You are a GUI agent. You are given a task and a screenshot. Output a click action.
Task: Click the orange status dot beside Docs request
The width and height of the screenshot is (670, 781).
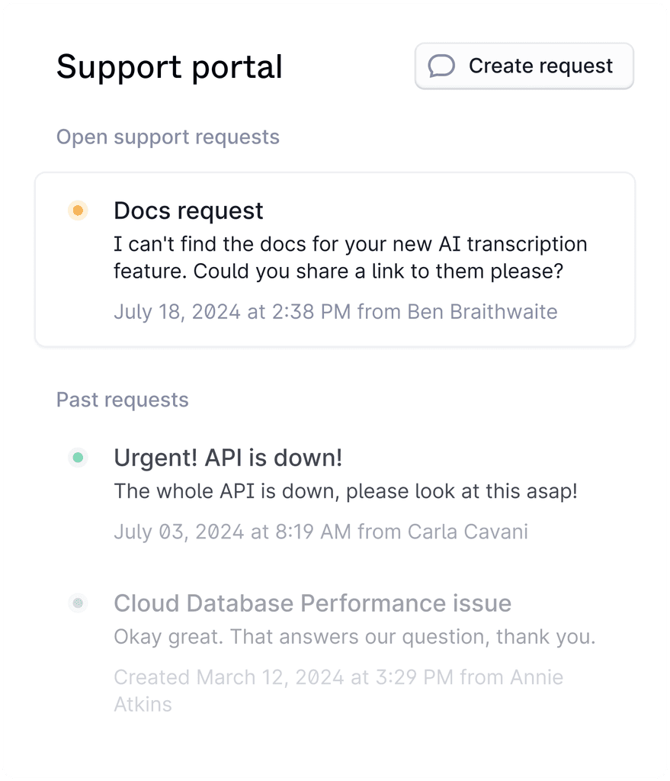78,211
